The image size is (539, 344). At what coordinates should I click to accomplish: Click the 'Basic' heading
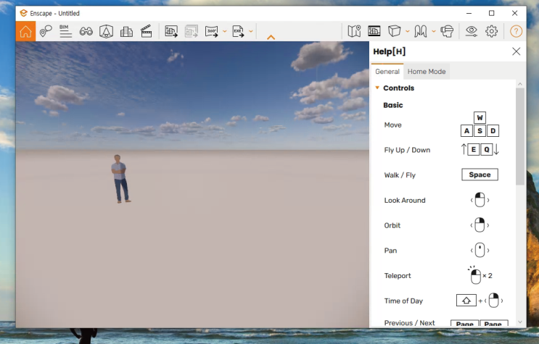[393, 105]
